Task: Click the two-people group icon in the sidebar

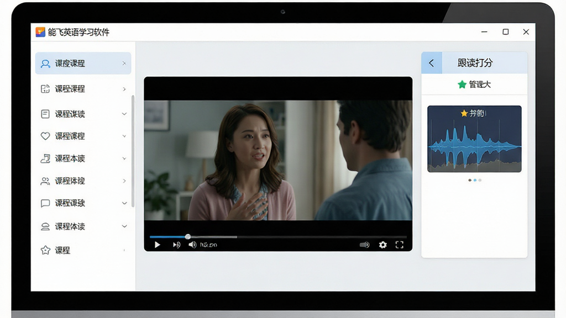Action: click(x=45, y=181)
